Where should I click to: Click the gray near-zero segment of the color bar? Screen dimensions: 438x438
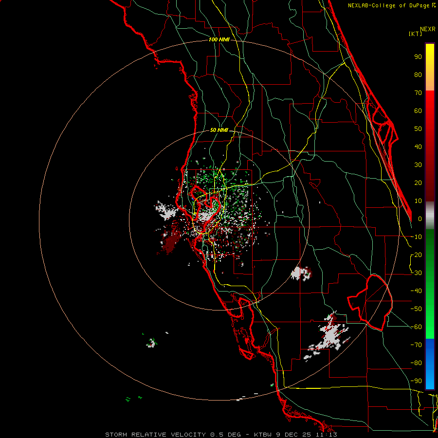point(430,216)
